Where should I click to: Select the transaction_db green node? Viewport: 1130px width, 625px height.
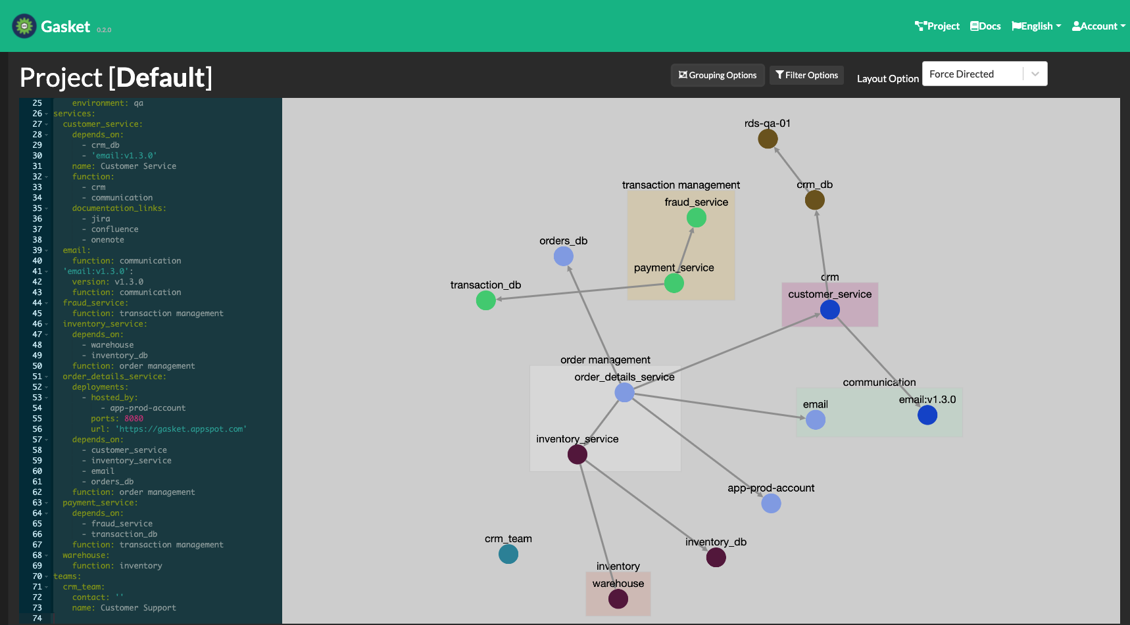(x=485, y=300)
